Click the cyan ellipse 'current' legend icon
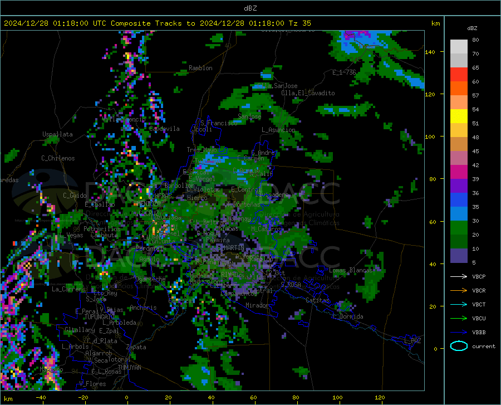 click(x=459, y=346)
